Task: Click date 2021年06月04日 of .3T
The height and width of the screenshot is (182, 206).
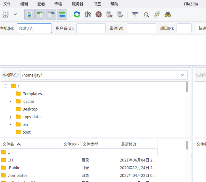Action: (137, 160)
